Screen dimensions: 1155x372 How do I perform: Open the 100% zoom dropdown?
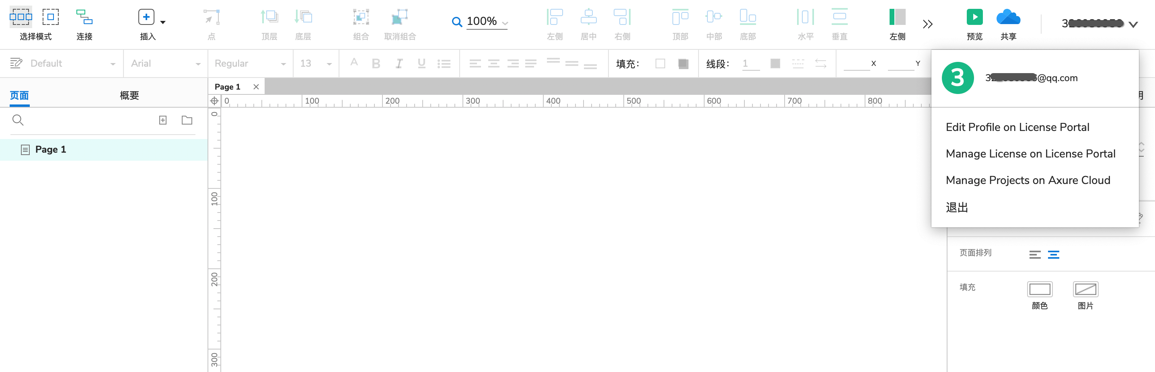(505, 23)
